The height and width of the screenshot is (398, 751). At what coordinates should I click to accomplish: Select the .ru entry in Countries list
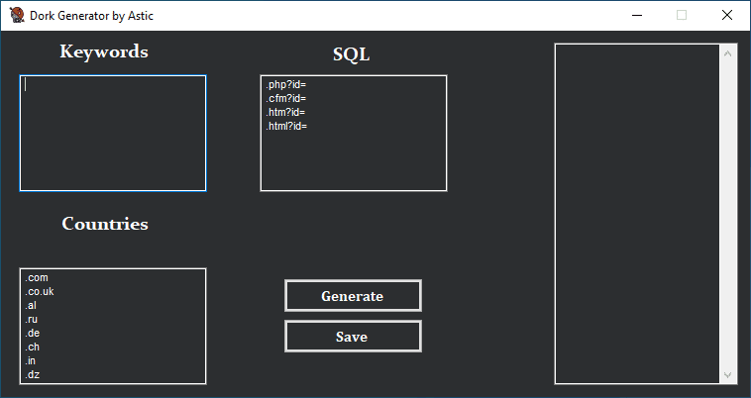(x=31, y=320)
